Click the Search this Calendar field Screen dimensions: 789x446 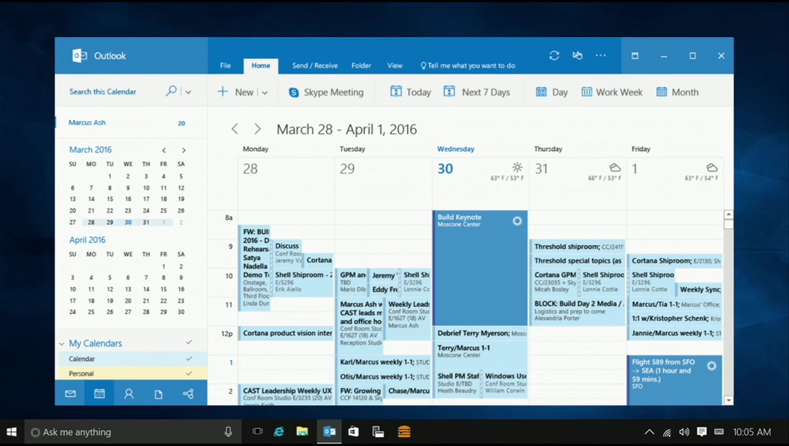102,92
